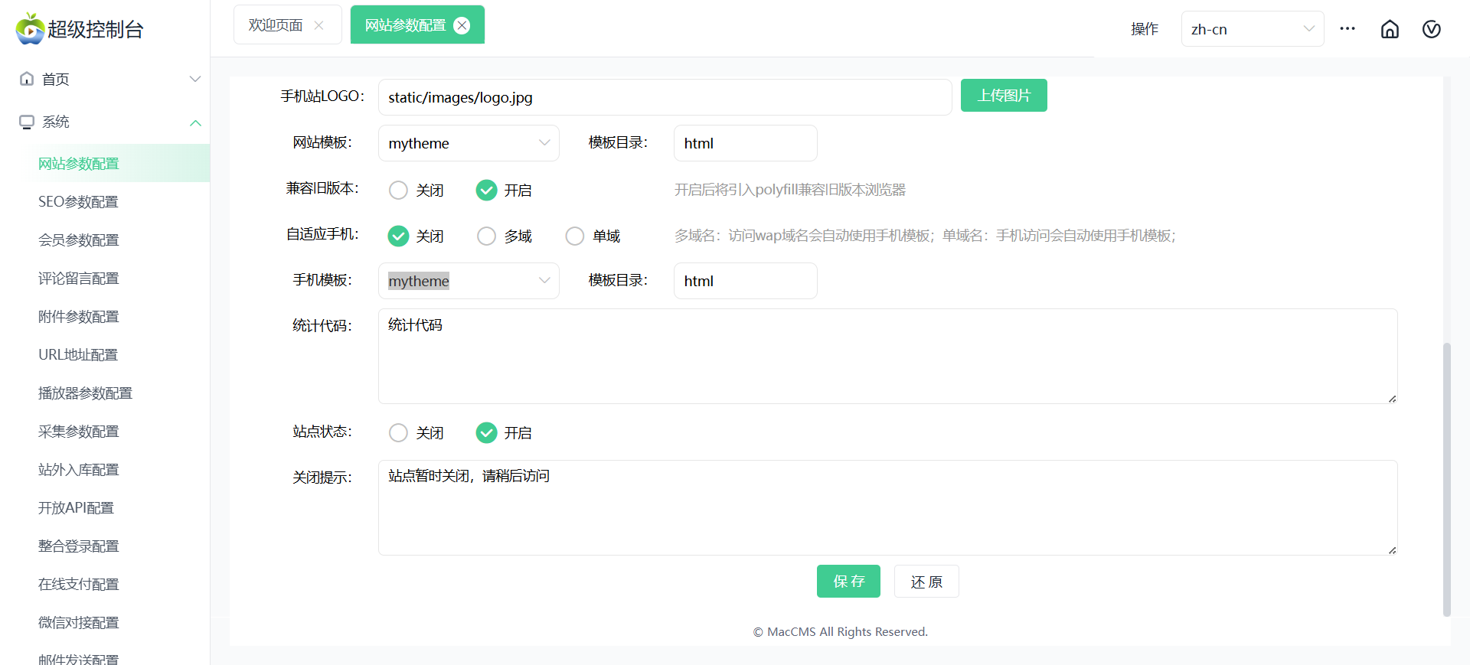Expand the 首页 sidebar menu
Viewport: 1470px width, 665px height.
(x=195, y=79)
